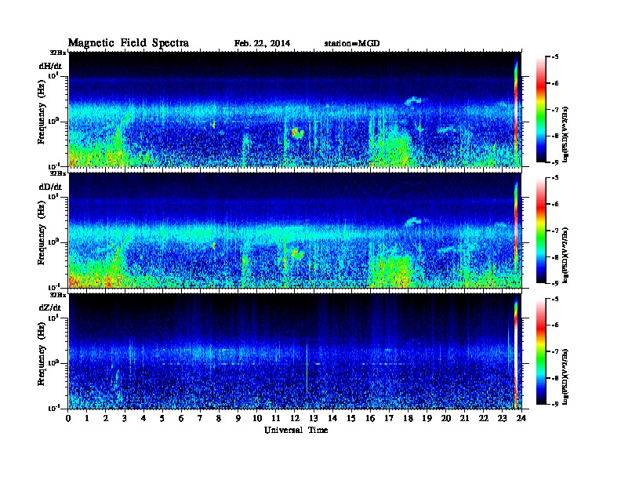Click the "Universal Time" axis title

tap(296, 430)
